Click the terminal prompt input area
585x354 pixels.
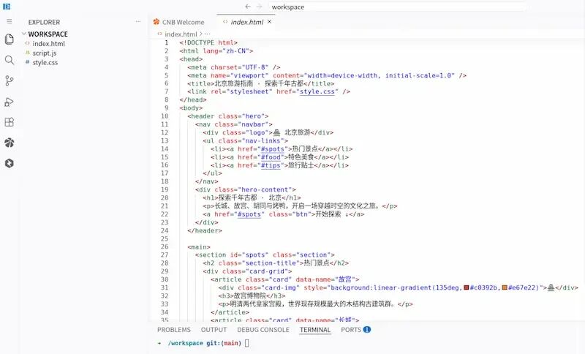(x=247, y=343)
